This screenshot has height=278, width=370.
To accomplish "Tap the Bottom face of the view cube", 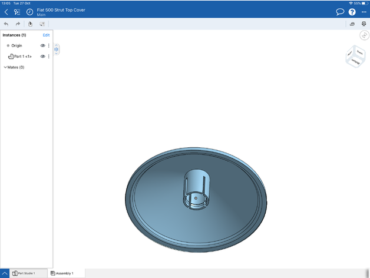I will tap(355, 62).
